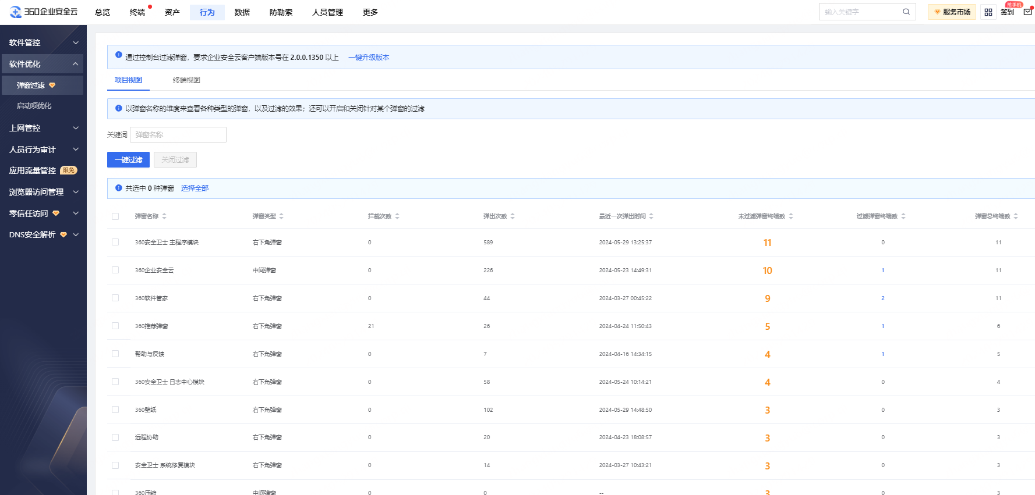Click the 360企业安全云 logo
Screen dimensions: 1035x495
(x=44, y=12)
